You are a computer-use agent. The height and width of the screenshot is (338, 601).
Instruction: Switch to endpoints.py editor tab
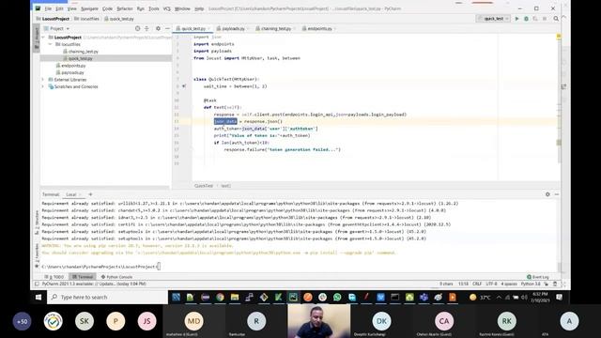[x=319, y=28]
